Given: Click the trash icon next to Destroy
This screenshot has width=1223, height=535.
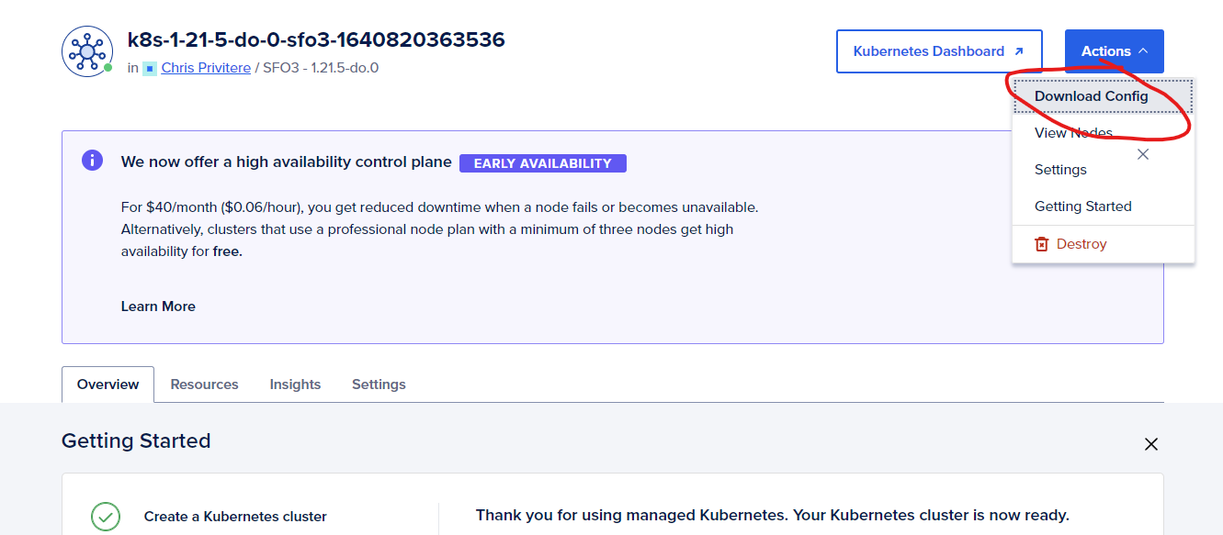Looking at the screenshot, I should 1041,244.
